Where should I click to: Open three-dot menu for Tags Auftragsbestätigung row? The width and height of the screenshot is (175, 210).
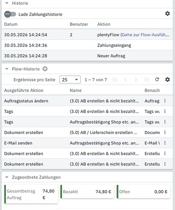pyautogui.click(x=165, y=122)
